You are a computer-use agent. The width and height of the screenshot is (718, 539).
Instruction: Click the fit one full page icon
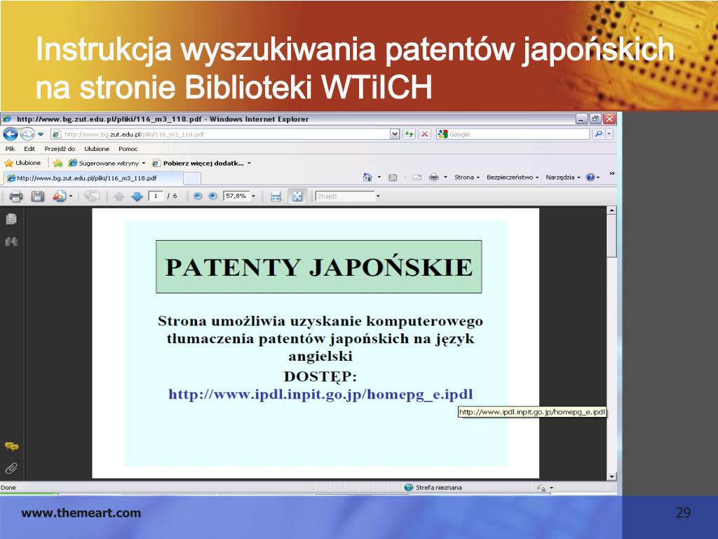pyautogui.click(x=297, y=197)
